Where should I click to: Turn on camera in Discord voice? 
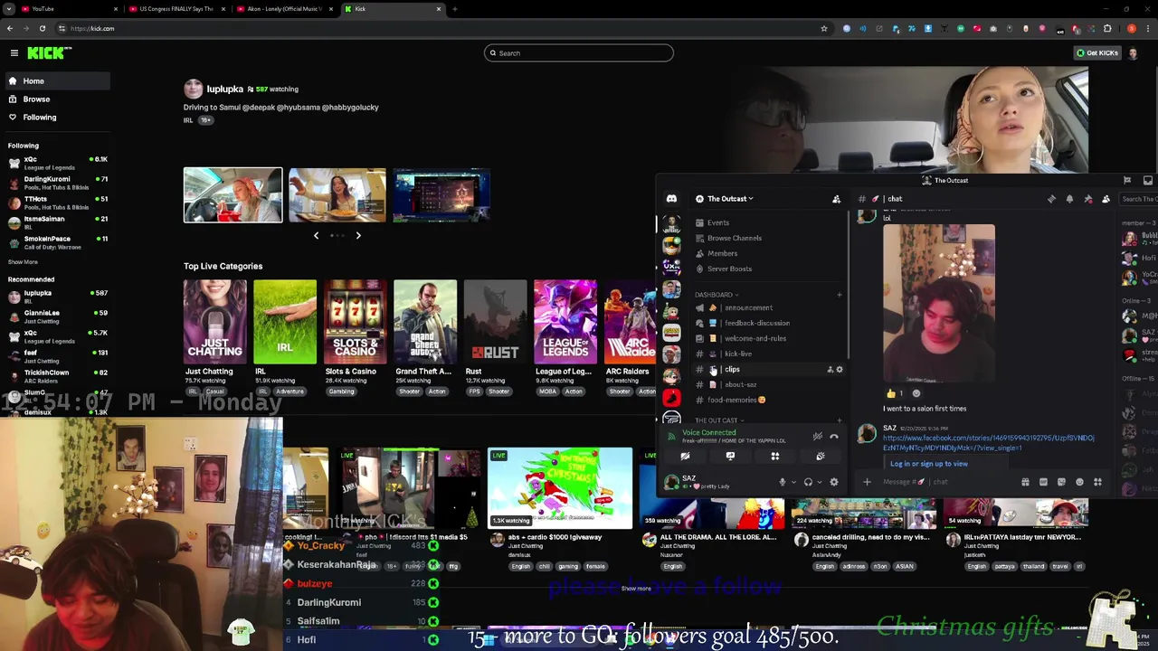point(685,457)
